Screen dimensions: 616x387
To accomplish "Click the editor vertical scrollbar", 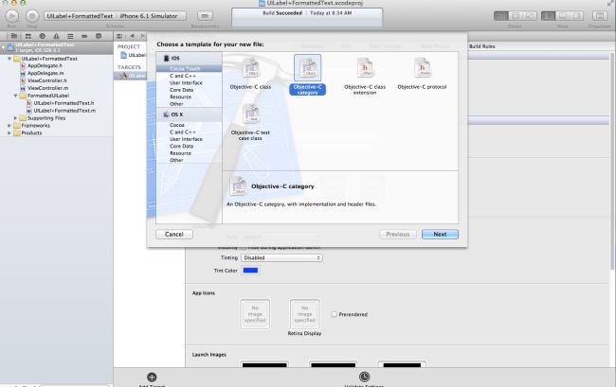I will click(x=612, y=161).
